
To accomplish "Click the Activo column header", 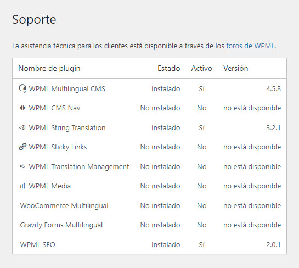I will click(x=201, y=68).
